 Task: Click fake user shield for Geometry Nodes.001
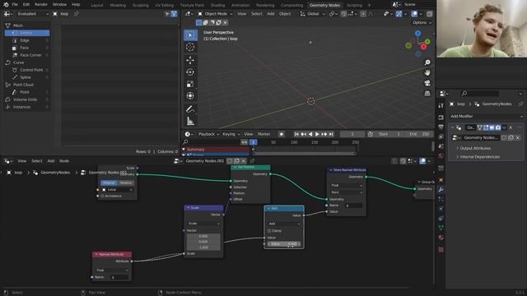point(231,161)
